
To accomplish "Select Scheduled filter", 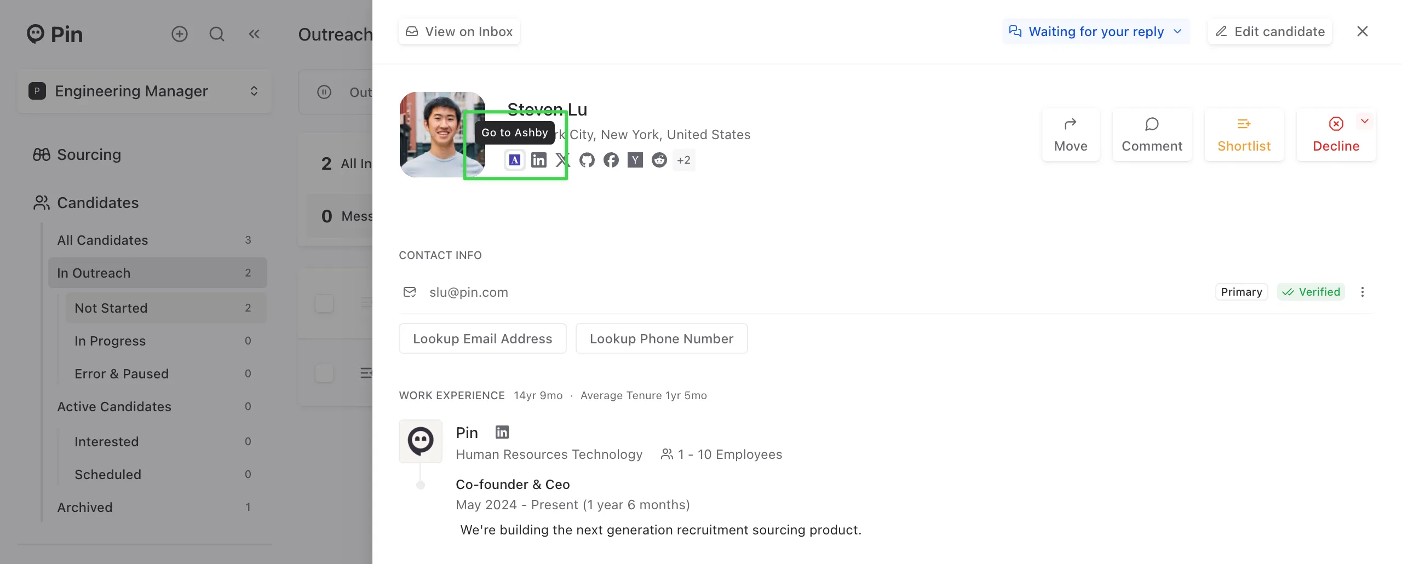I will click(166, 474).
